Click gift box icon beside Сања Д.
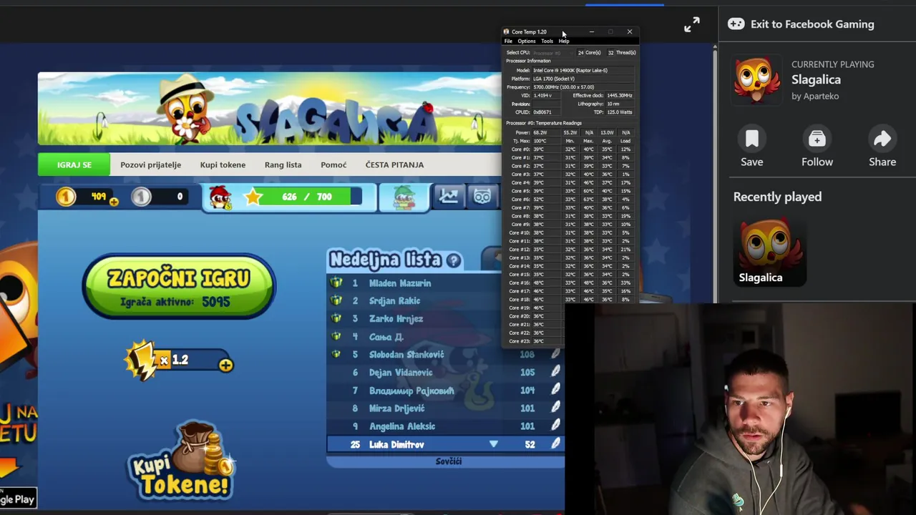This screenshot has height=515, width=916. pos(336,336)
